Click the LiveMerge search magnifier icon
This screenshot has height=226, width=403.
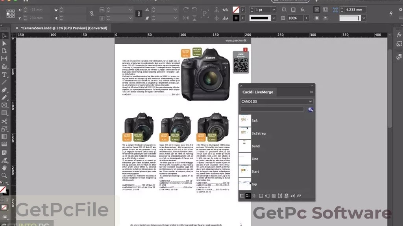pyautogui.click(x=311, y=110)
